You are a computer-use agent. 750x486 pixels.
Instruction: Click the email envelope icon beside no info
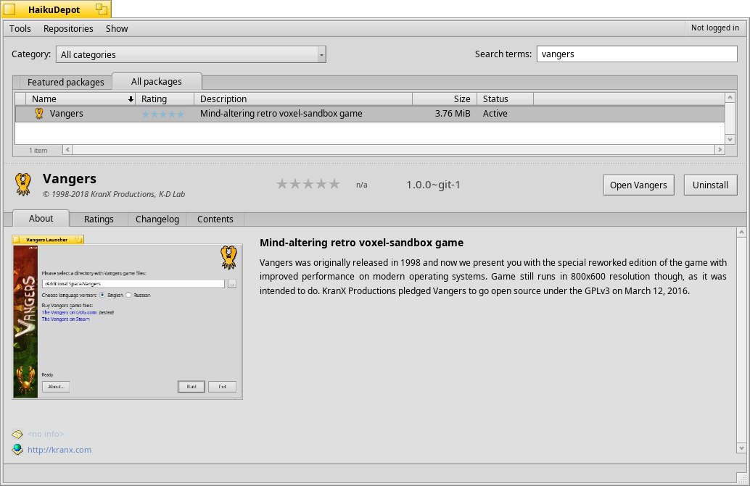17,434
